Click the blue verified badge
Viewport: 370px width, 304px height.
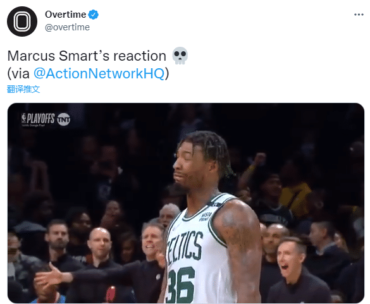[x=93, y=15]
